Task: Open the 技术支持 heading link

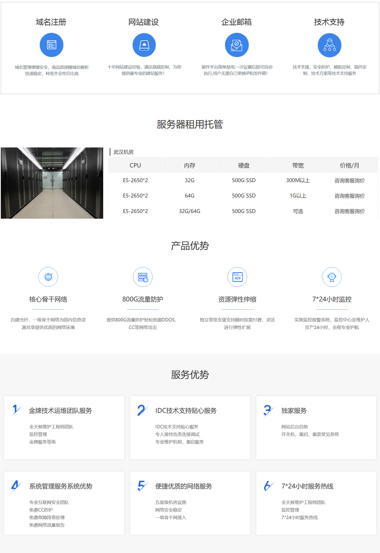Action: [329, 22]
